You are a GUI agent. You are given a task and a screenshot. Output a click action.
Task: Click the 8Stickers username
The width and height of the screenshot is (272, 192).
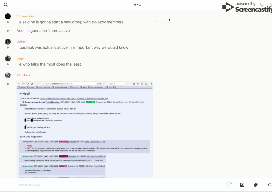(x=23, y=75)
